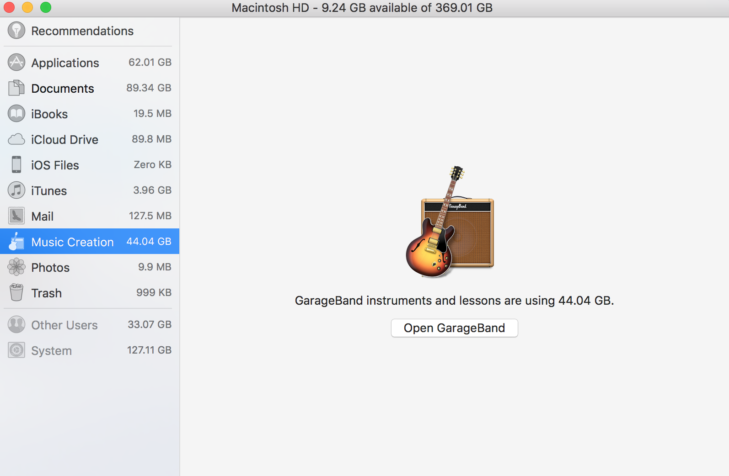Maximize the window with green button

click(x=46, y=7)
